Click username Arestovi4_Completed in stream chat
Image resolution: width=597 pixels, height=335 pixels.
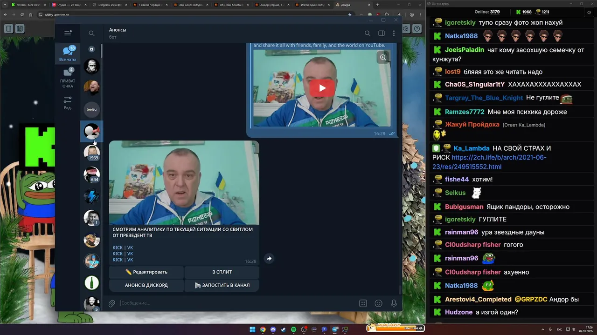pyautogui.click(x=478, y=299)
